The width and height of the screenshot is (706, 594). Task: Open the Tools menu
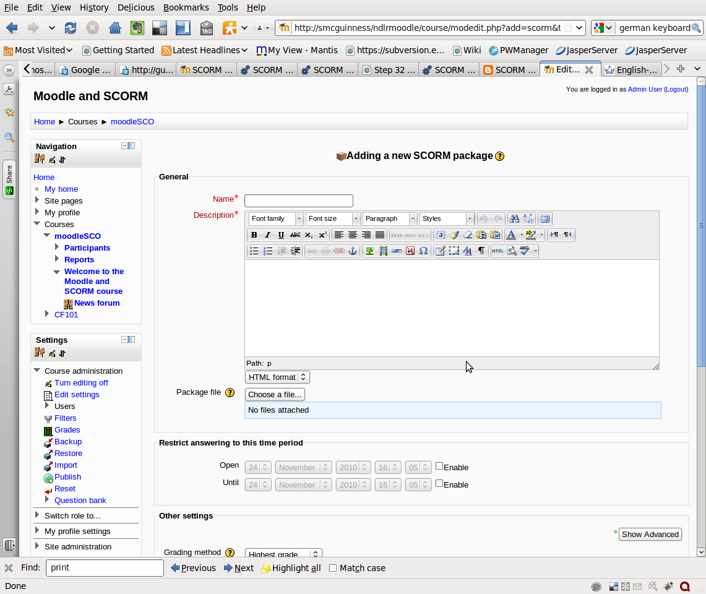[228, 7]
